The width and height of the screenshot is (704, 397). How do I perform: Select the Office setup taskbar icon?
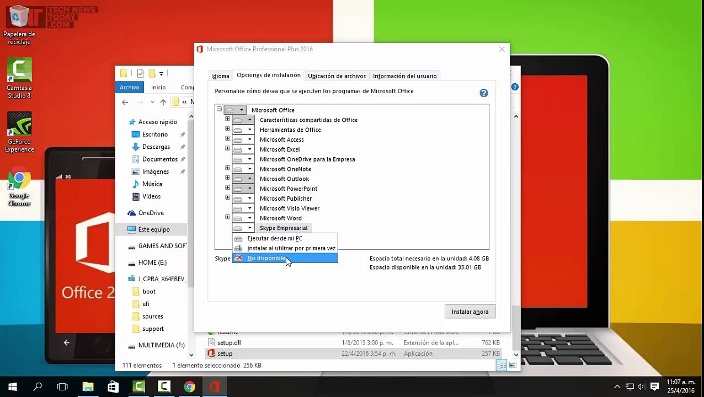[215, 387]
